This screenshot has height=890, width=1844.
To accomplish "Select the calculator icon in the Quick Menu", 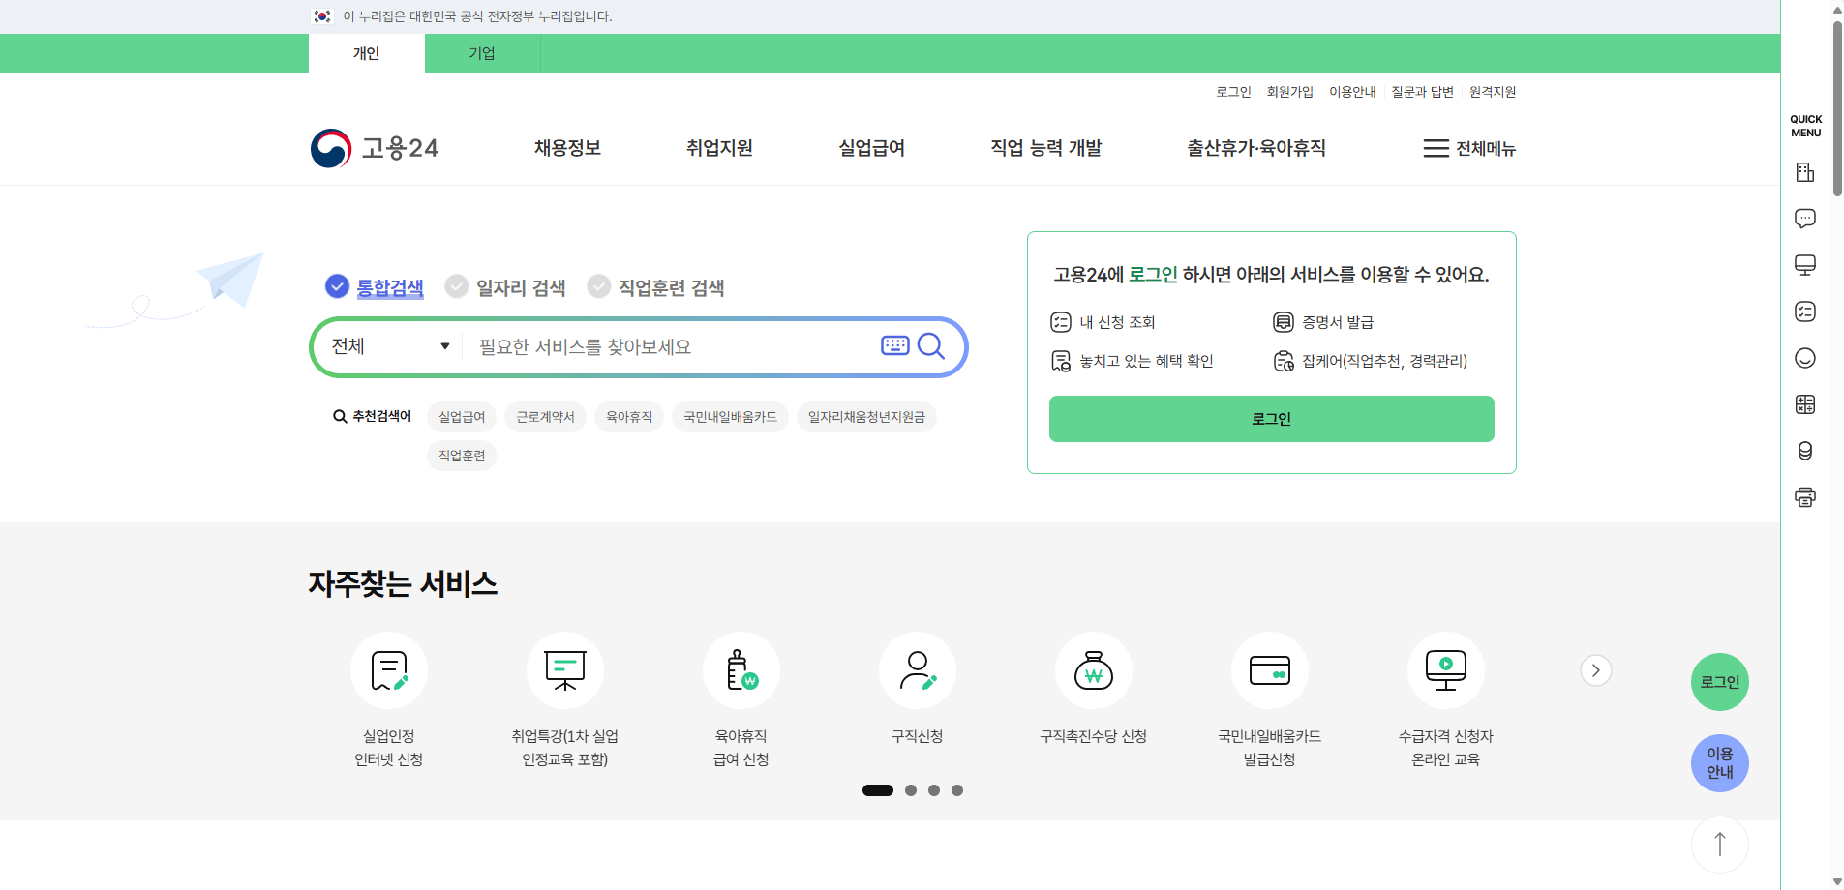I will 1806,403.
